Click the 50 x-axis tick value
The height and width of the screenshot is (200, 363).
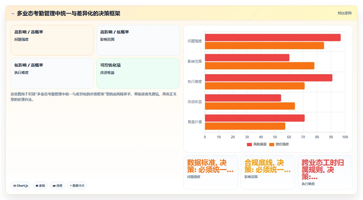275,137
